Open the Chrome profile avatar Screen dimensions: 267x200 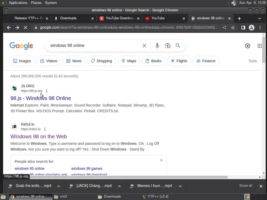[252, 28]
